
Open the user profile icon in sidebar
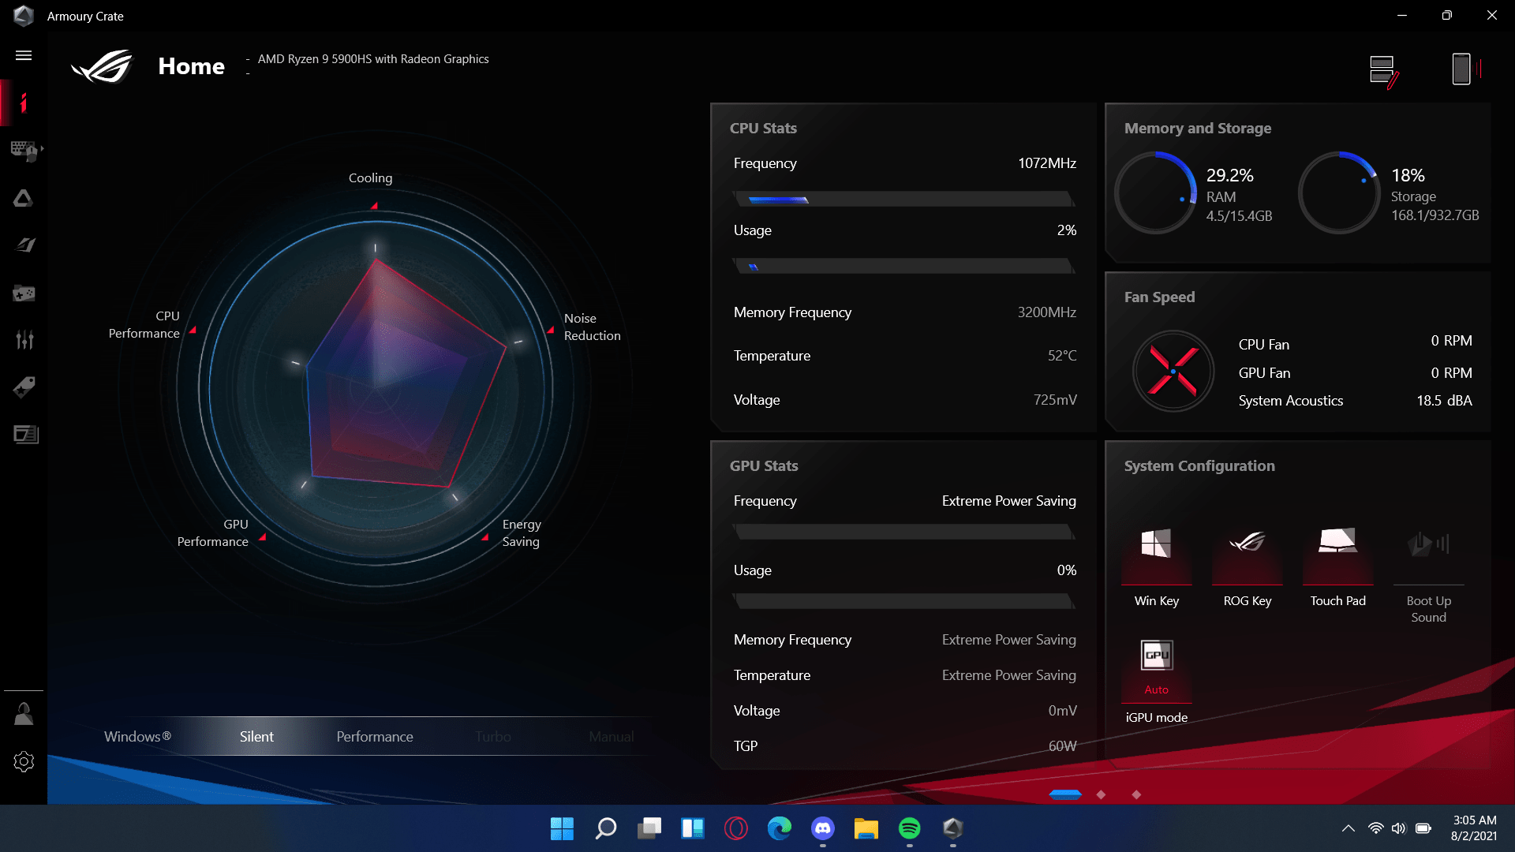[24, 712]
